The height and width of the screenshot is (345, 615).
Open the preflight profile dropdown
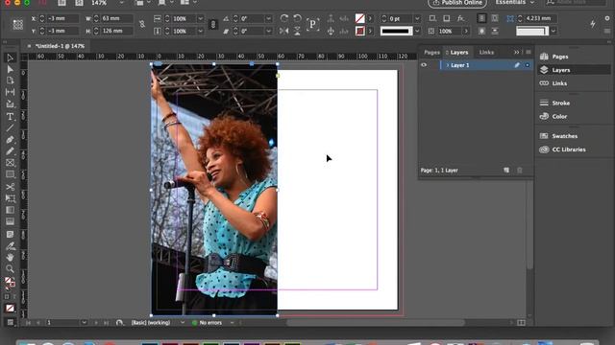tap(183, 323)
